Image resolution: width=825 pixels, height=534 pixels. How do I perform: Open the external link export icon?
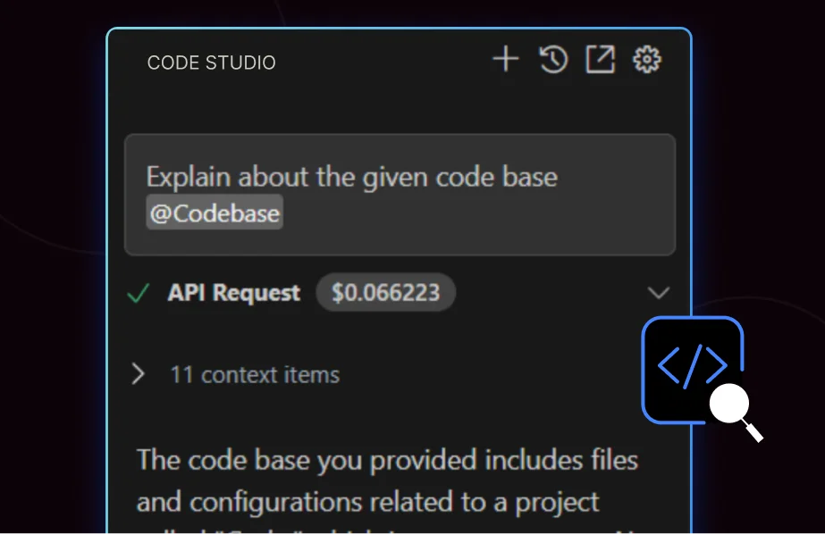coord(601,59)
